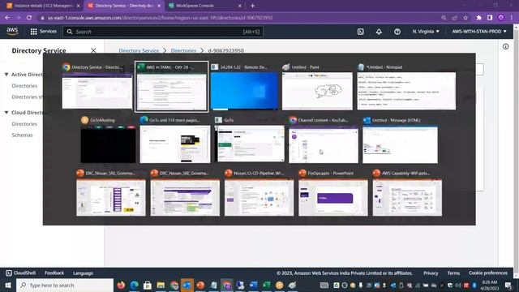Click the Feedback footer link
The image size is (519, 292).
(x=54, y=273)
